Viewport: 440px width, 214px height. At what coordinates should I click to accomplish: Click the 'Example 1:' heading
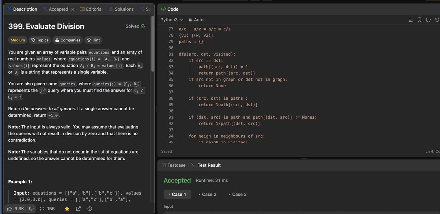[20, 182]
